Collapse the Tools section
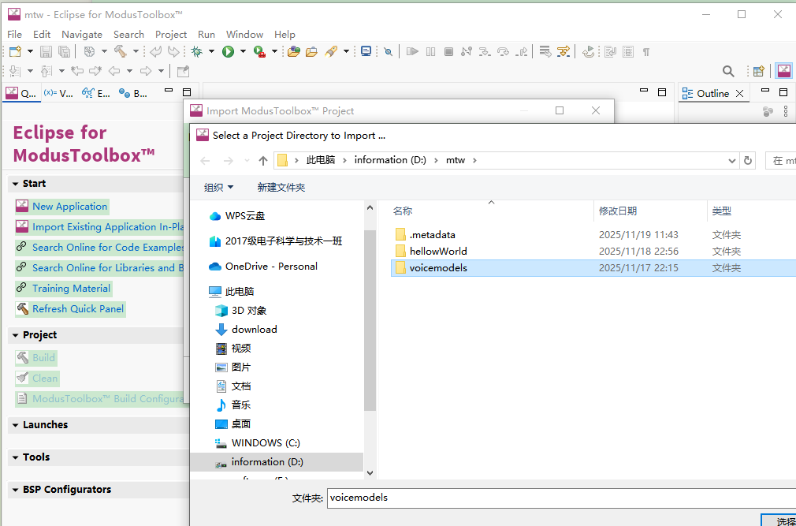 point(15,457)
